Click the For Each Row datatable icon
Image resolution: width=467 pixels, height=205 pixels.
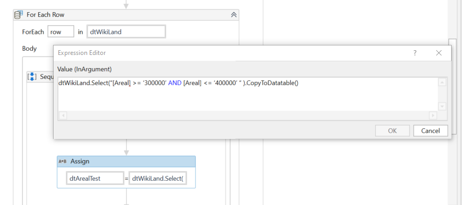pyautogui.click(x=19, y=15)
